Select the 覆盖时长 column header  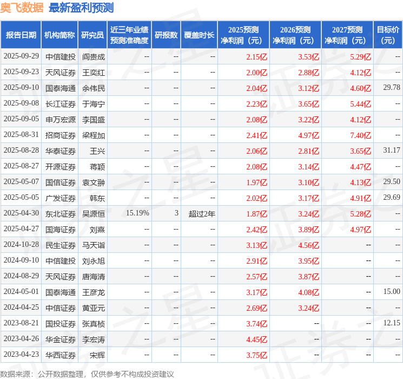(199, 35)
